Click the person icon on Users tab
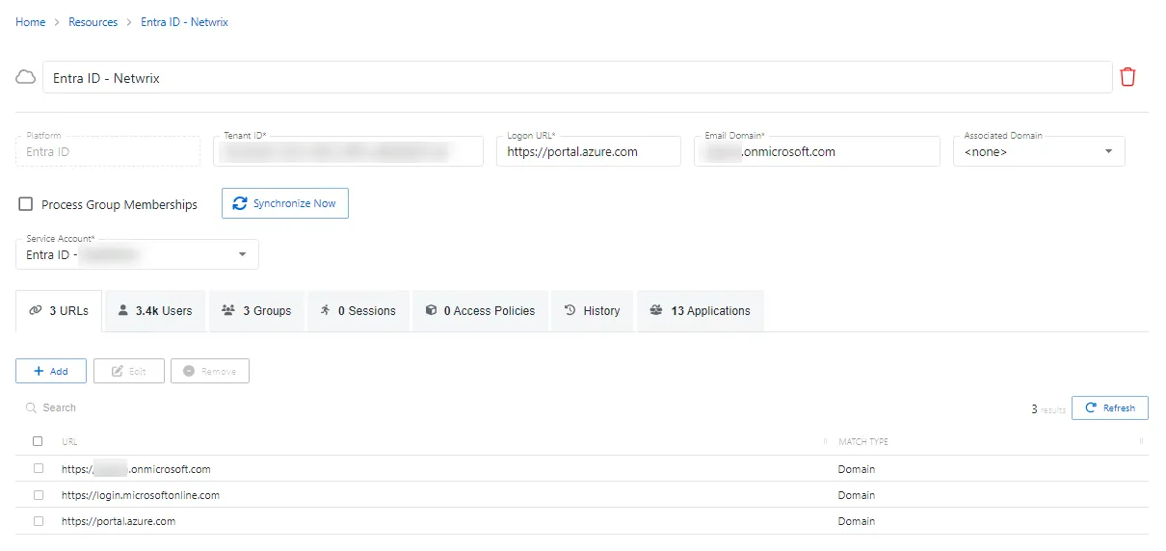1166x551 pixels. 123,310
